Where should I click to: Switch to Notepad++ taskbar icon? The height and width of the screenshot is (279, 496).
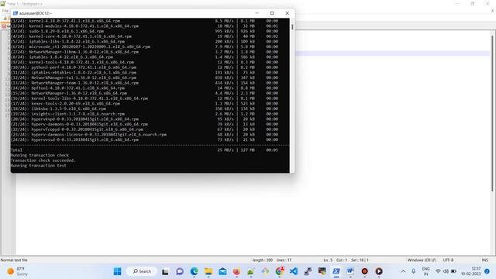(251, 271)
